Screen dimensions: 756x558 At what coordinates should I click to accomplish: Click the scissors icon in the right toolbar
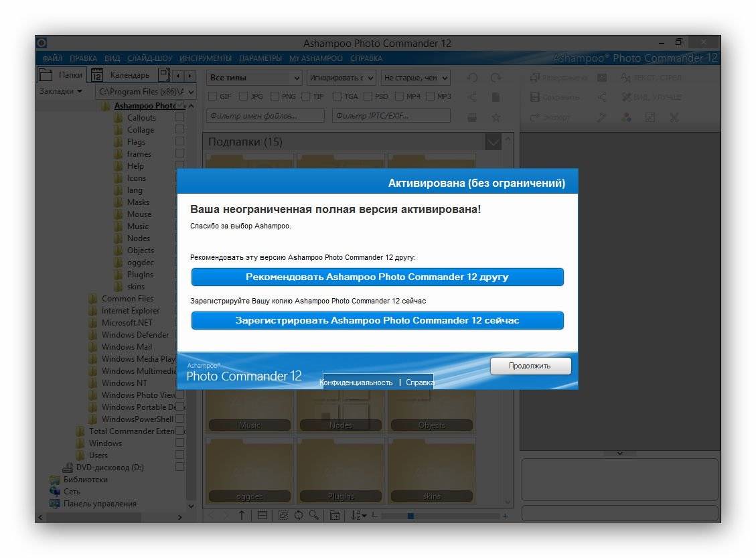pos(674,117)
